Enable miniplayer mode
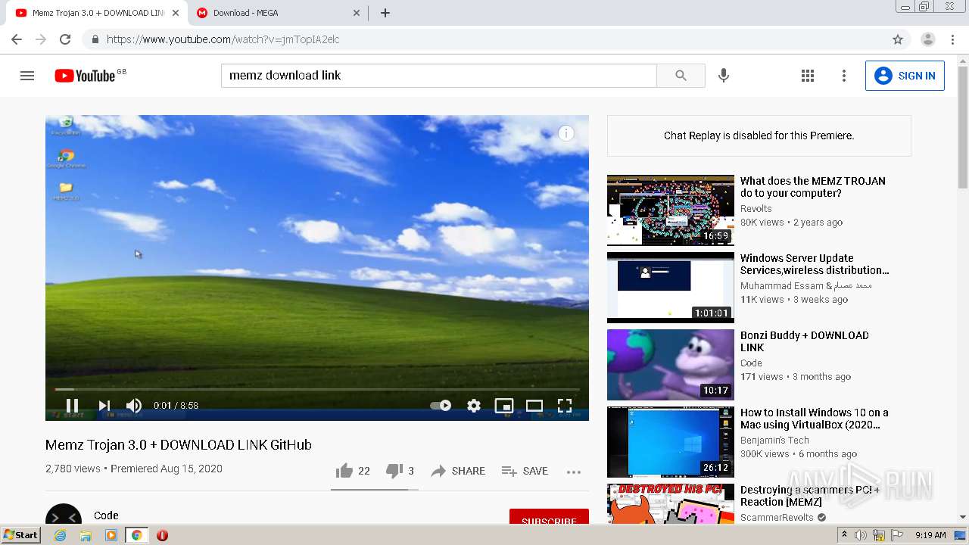 click(504, 406)
